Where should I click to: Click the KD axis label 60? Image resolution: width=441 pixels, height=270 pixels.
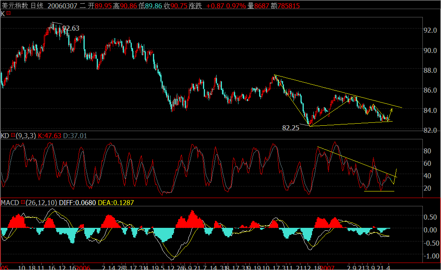[427, 163]
